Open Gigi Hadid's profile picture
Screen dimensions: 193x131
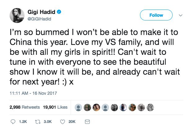pos(17,15)
